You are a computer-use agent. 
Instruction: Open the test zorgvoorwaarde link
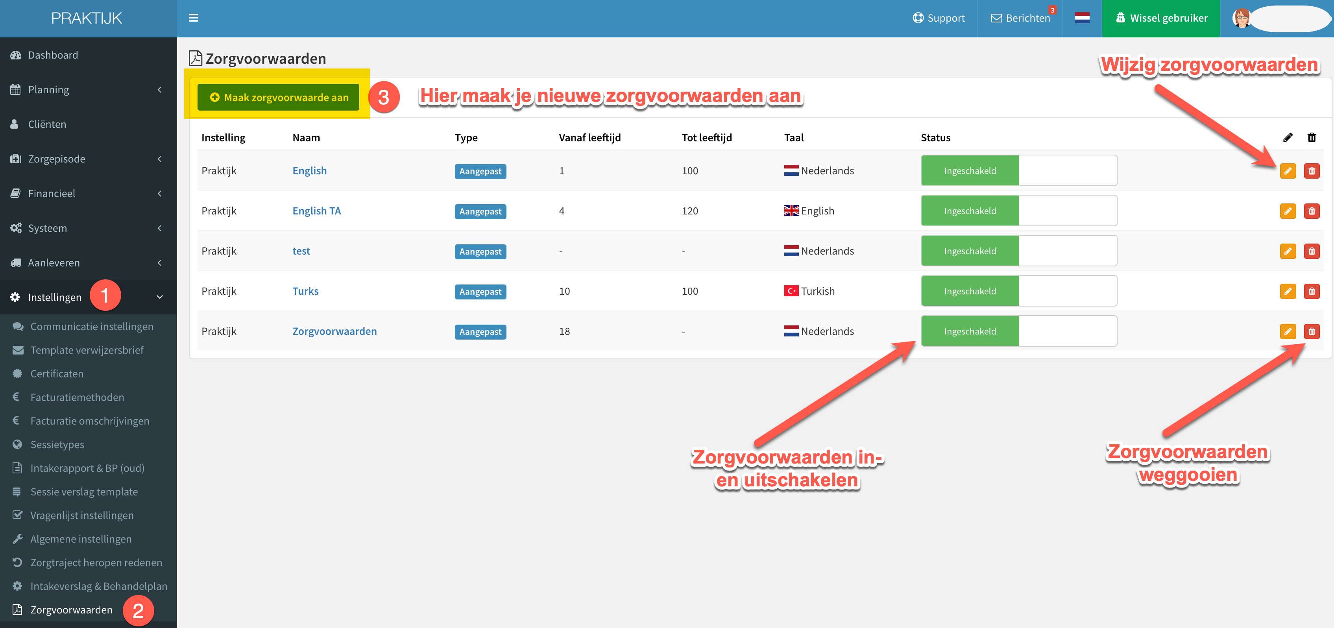[x=301, y=251]
